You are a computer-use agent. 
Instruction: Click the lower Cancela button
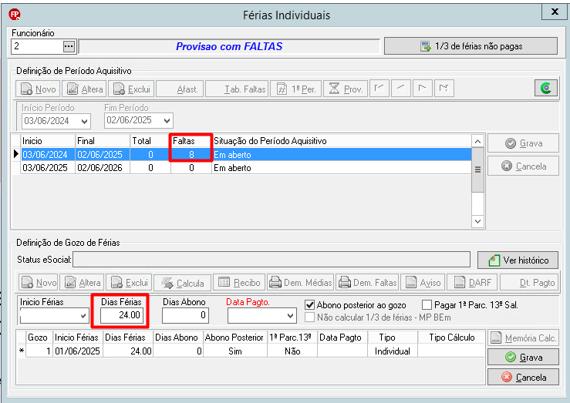tap(523, 378)
